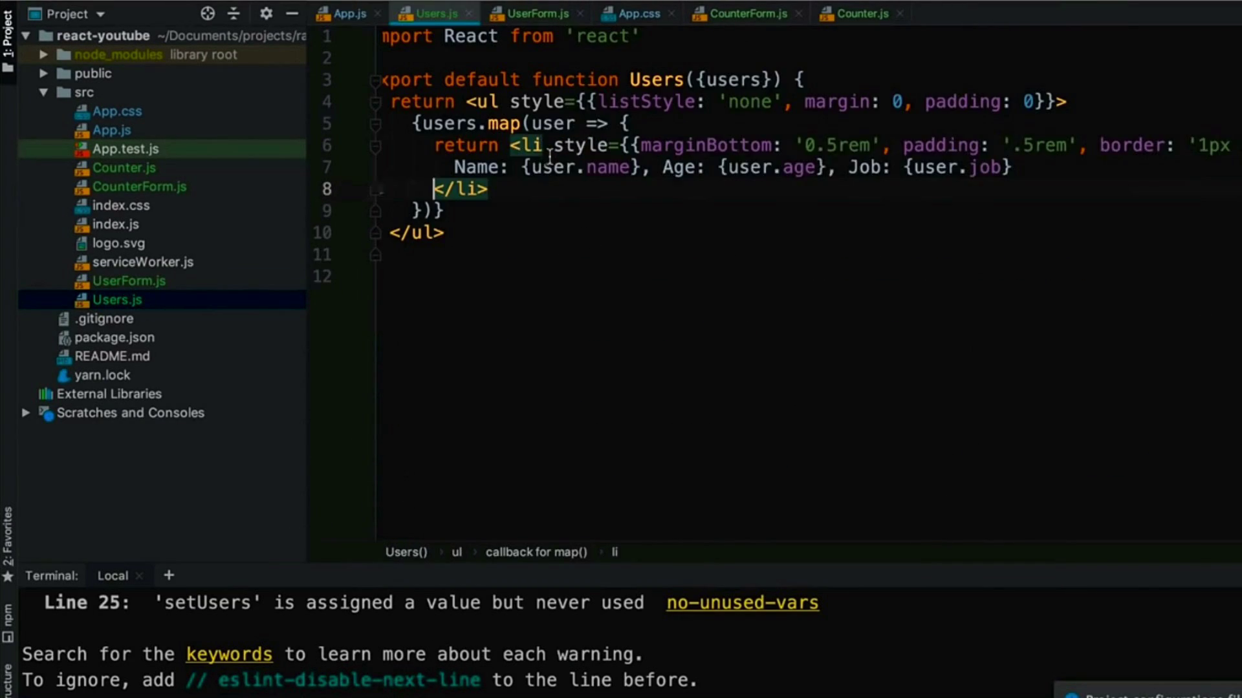
Task: Close the Users.js editor tab
Action: [469, 14]
